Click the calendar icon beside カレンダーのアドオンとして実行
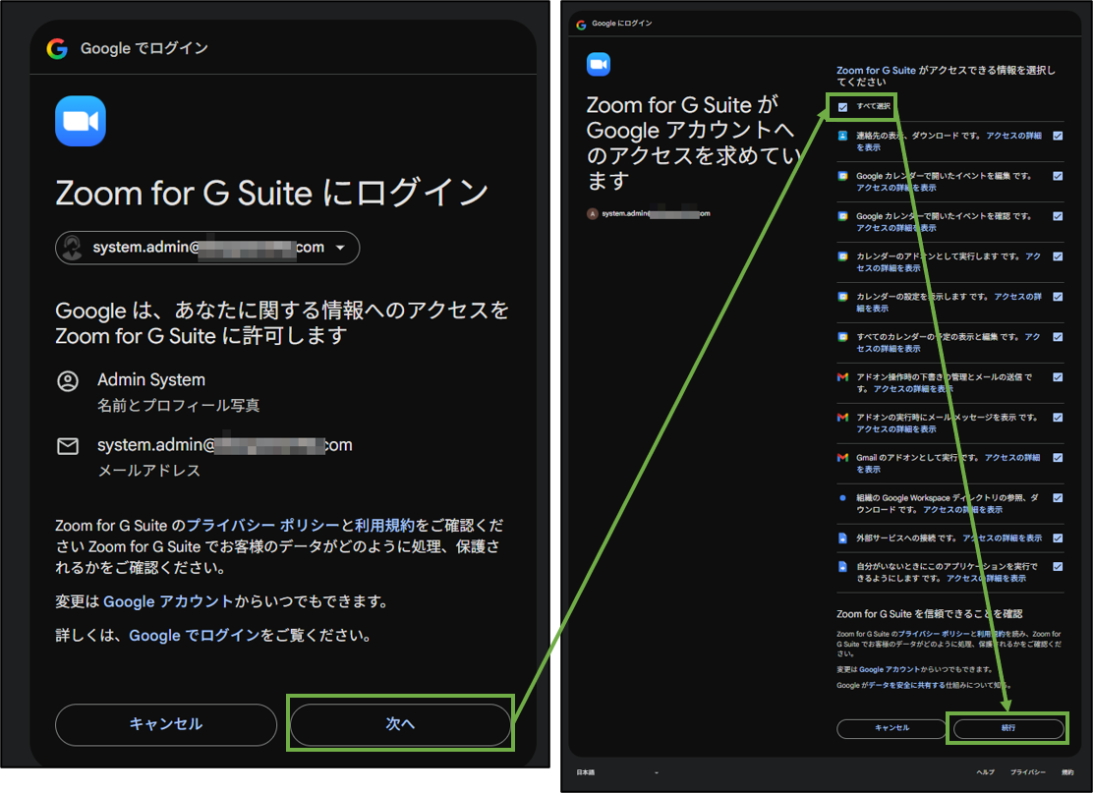 tap(842, 256)
